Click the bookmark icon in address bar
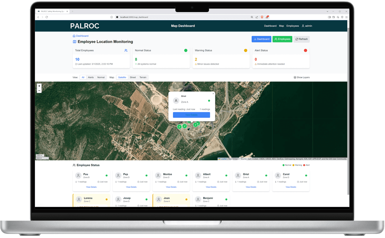 (x=112, y=17)
